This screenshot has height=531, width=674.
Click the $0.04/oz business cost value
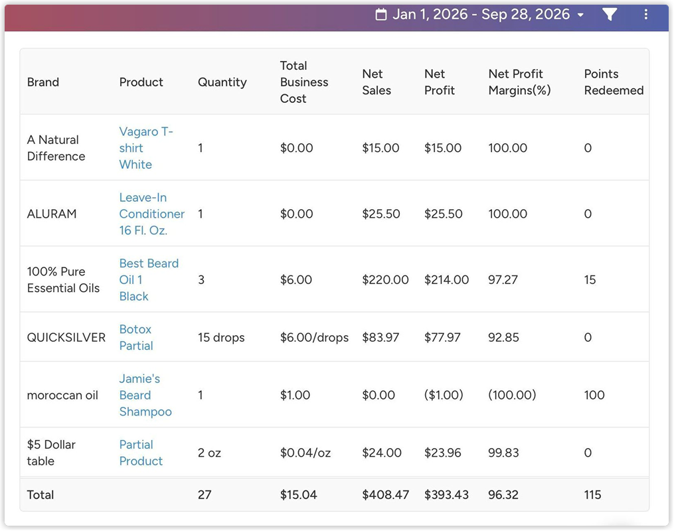coord(305,453)
